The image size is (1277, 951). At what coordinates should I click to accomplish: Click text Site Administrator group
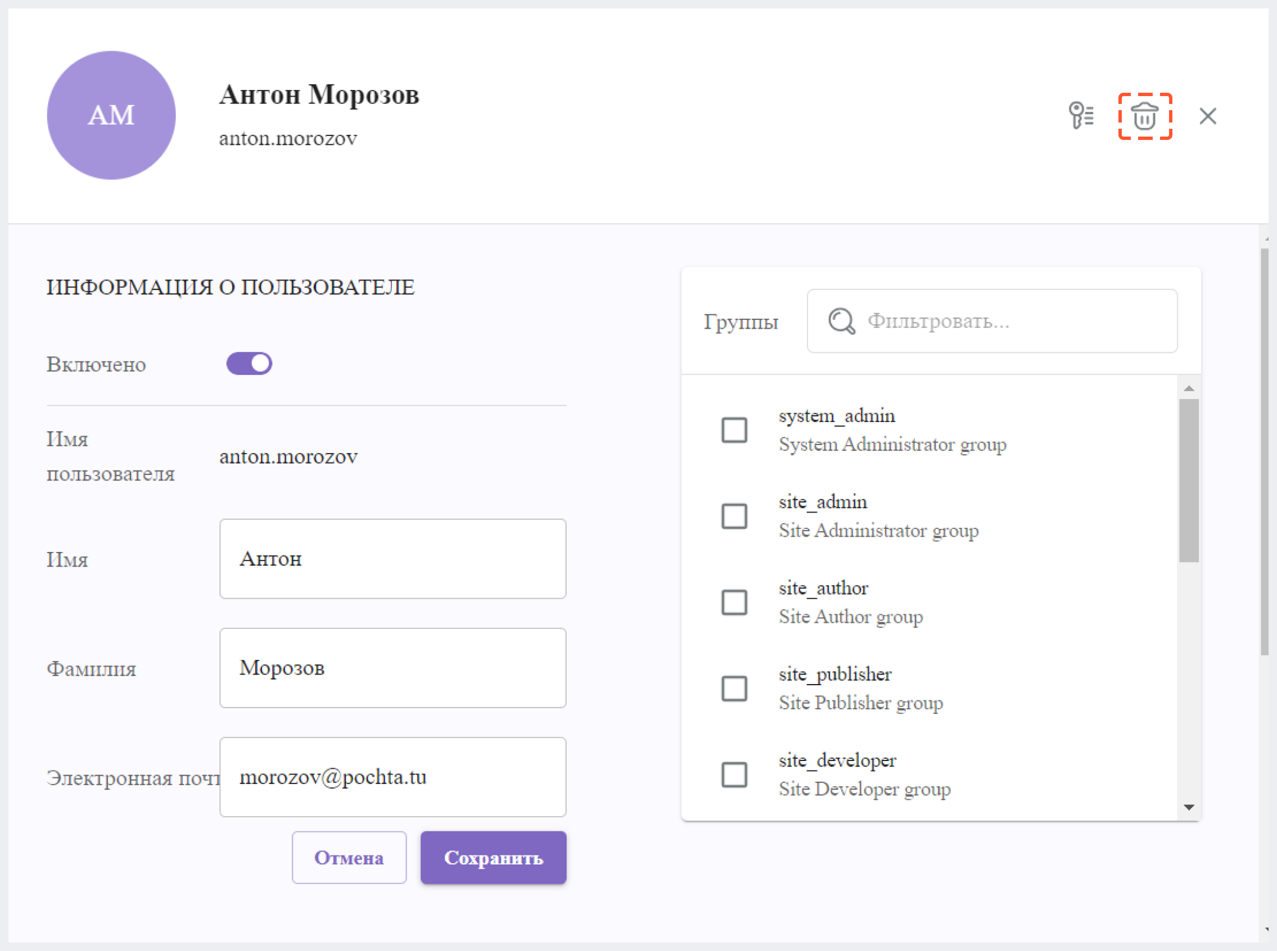(879, 531)
